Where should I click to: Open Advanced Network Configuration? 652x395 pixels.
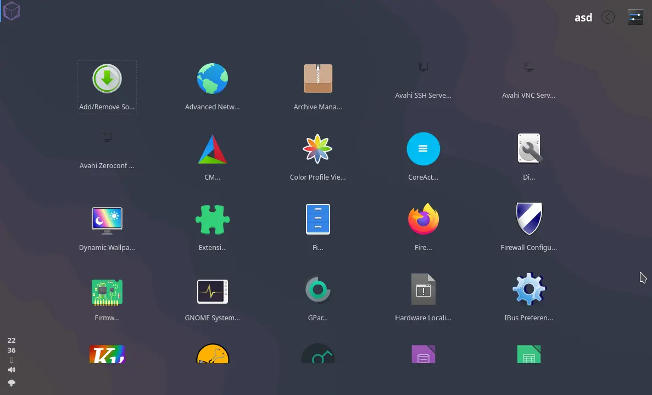tap(213, 78)
